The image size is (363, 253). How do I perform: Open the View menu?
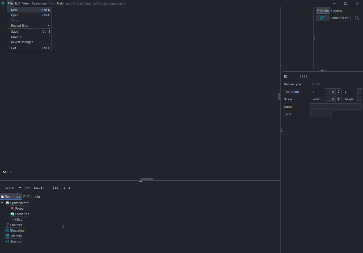[26, 3]
